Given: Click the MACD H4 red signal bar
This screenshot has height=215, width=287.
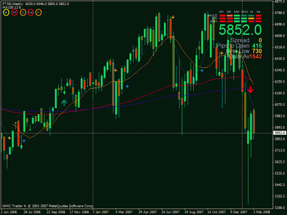Looking at the screenshot, I should [x=258, y=16].
